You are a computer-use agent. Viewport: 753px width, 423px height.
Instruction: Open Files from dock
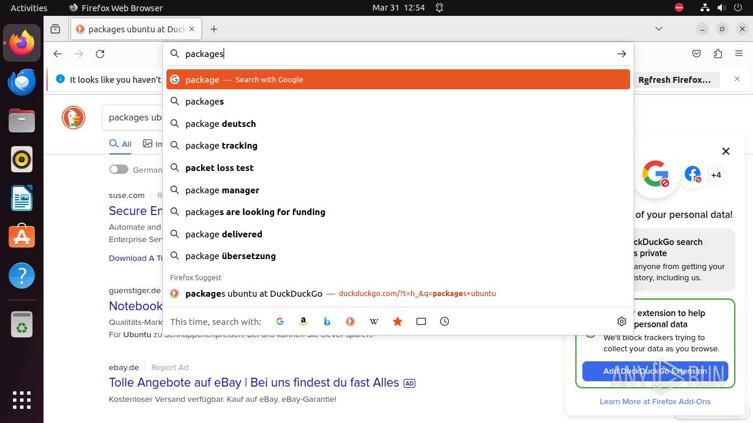22,120
